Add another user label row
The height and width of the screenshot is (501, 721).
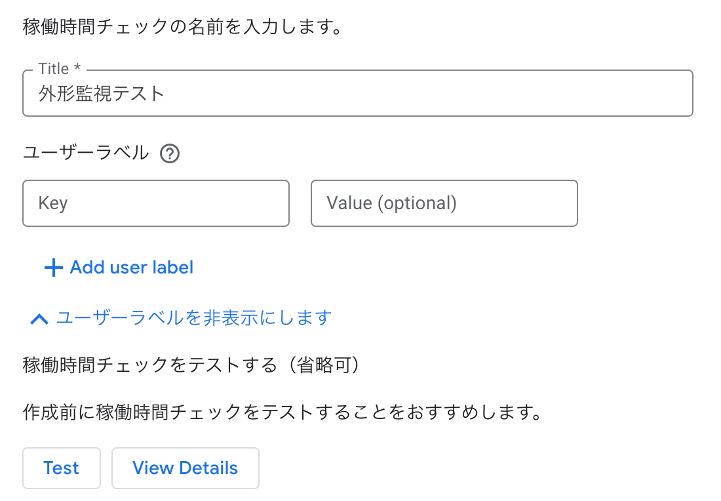[119, 268]
